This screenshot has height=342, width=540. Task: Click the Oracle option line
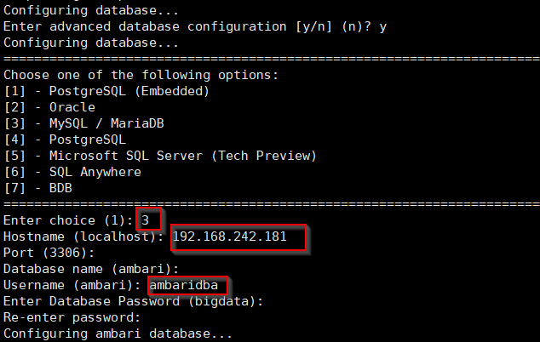pos(49,107)
